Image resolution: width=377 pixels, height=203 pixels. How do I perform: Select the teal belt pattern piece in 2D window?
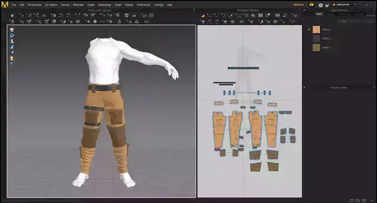pyautogui.click(x=243, y=68)
